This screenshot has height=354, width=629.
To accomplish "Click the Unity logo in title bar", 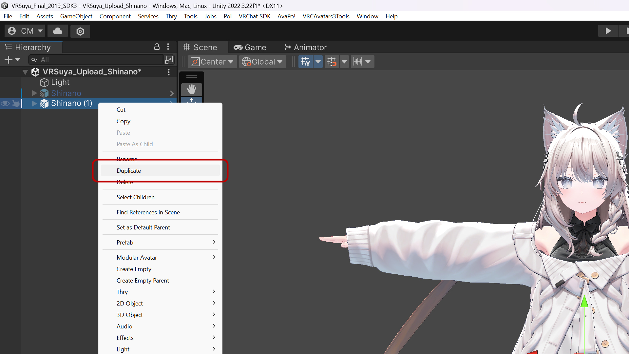I will pos(5,6).
